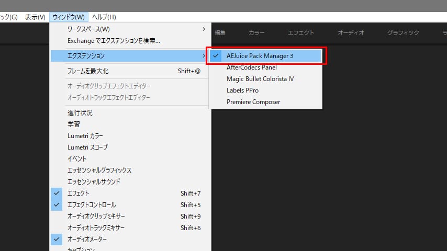
Task: Switch to the オーディオ workspace tab
Action: click(x=351, y=33)
